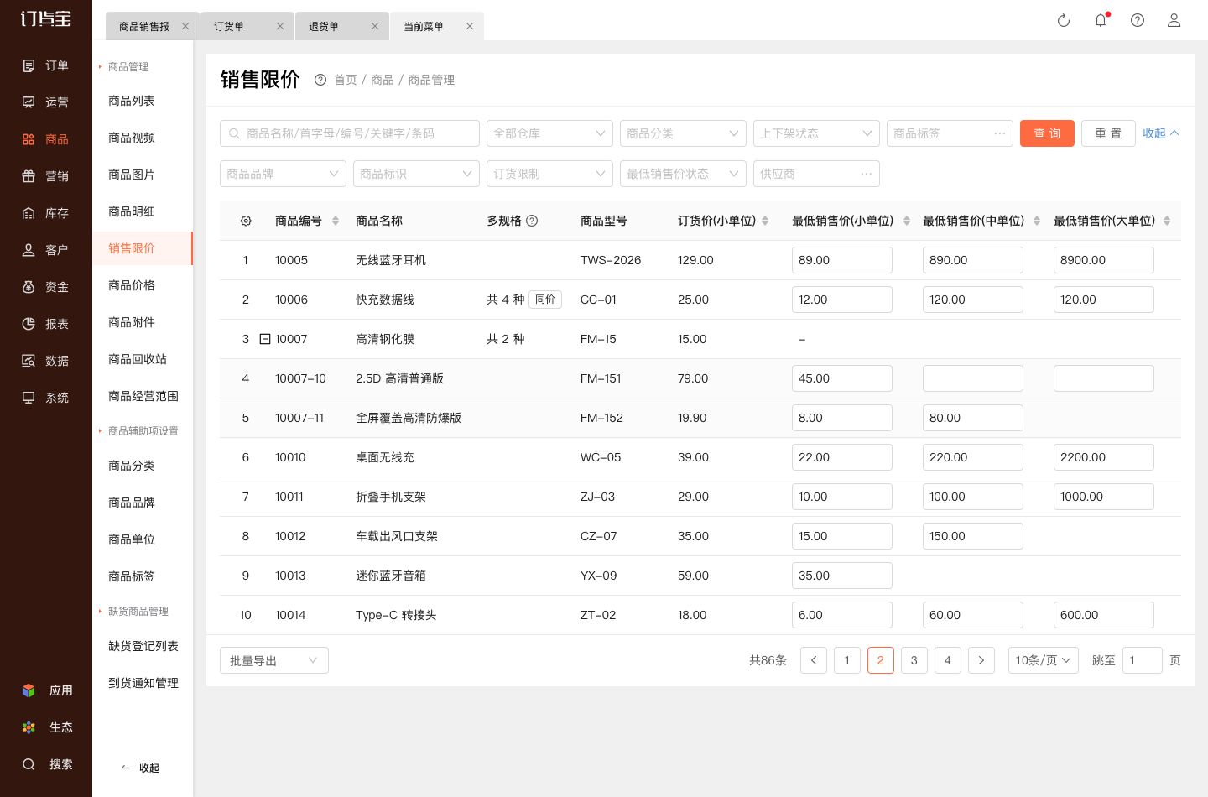Sort by 最低销售价(大单位) column

(1167, 221)
